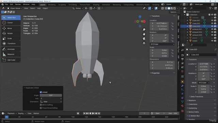The image size is (218, 123).
Task: Switch perspective/orthographic grid icon
Action: (144, 43)
